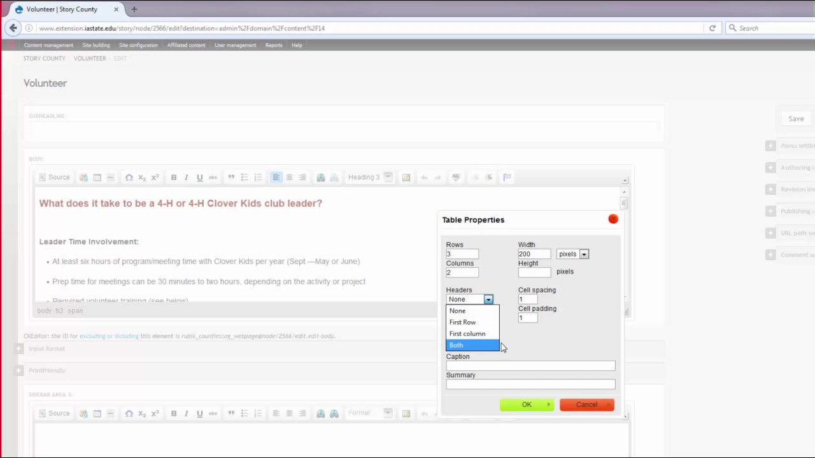The height and width of the screenshot is (458, 815).
Task: Insert bulleted list in Body editor
Action: point(244,177)
